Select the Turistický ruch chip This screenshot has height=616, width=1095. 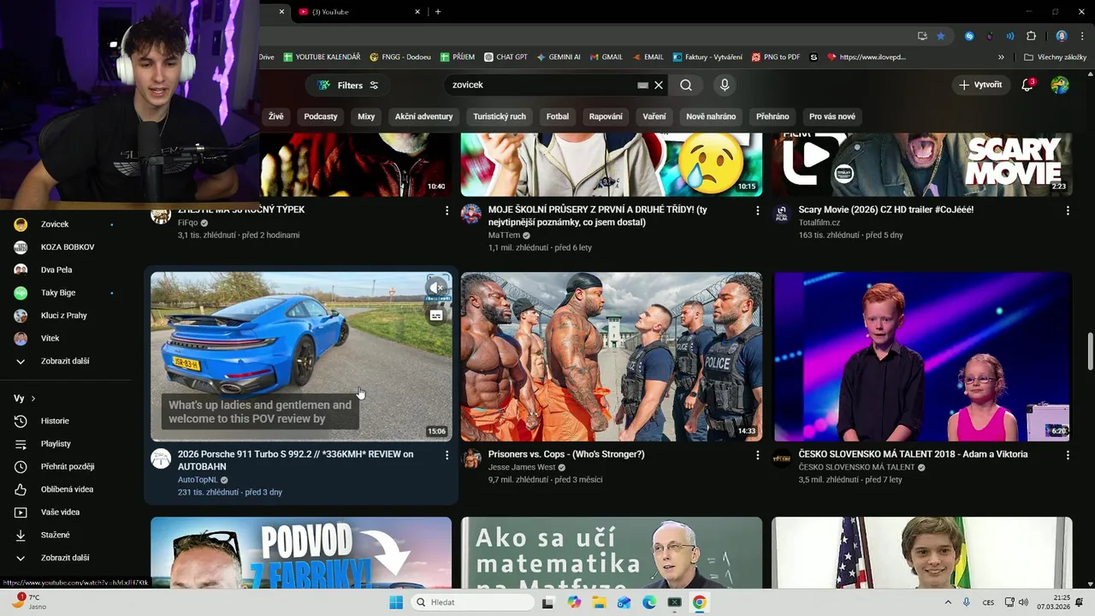tap(500, 116)
